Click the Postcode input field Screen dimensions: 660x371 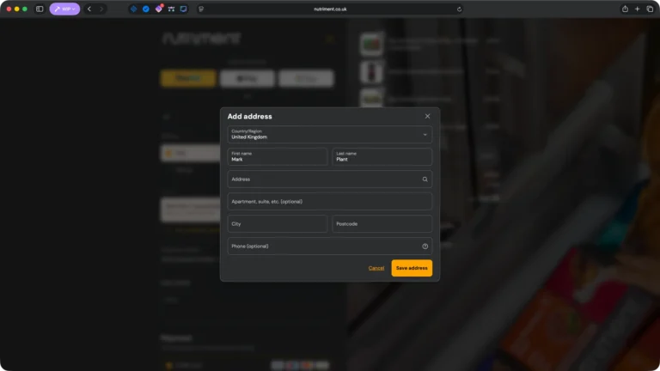point(382,224)
